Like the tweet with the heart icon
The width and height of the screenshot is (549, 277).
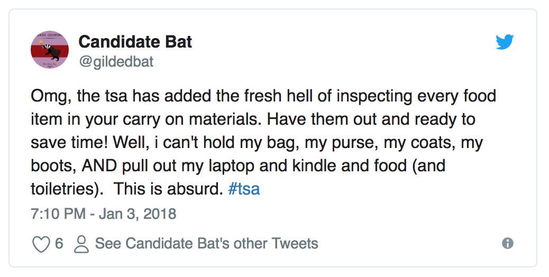[41, 244]
